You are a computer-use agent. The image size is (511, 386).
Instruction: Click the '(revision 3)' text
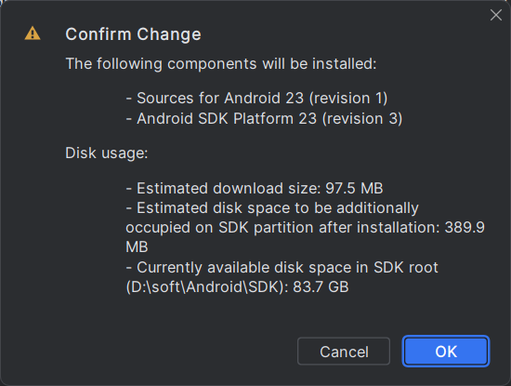(362, 118)
